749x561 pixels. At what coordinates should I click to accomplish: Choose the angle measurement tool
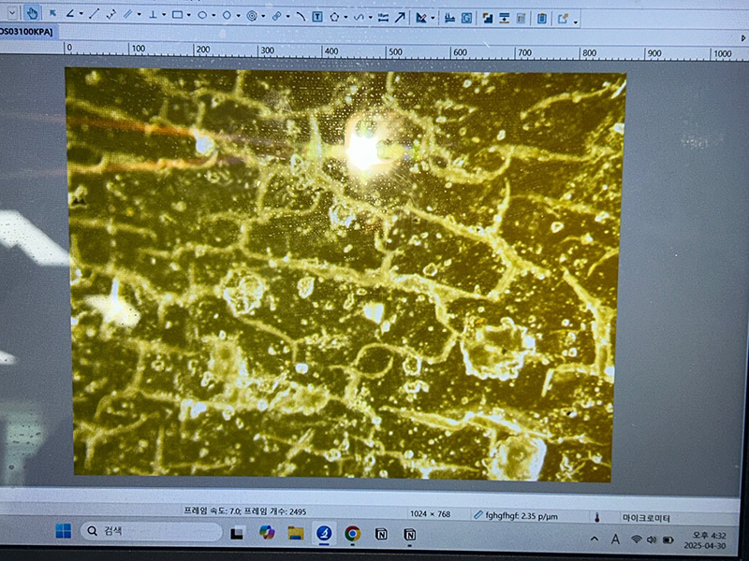tap(70, 15)
